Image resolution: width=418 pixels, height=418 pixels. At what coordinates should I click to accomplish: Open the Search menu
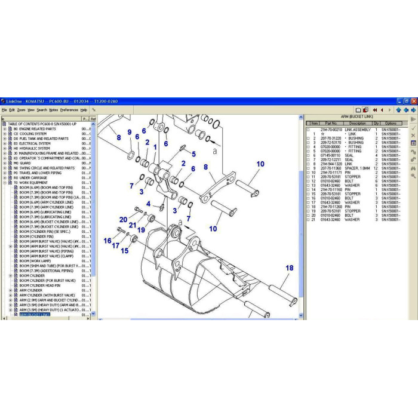tap(42, 110)
